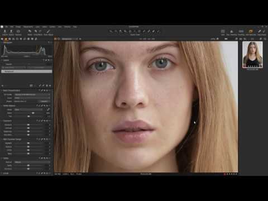
Task: Collapse the Clarity panel
Action: [x=2, y=158]
